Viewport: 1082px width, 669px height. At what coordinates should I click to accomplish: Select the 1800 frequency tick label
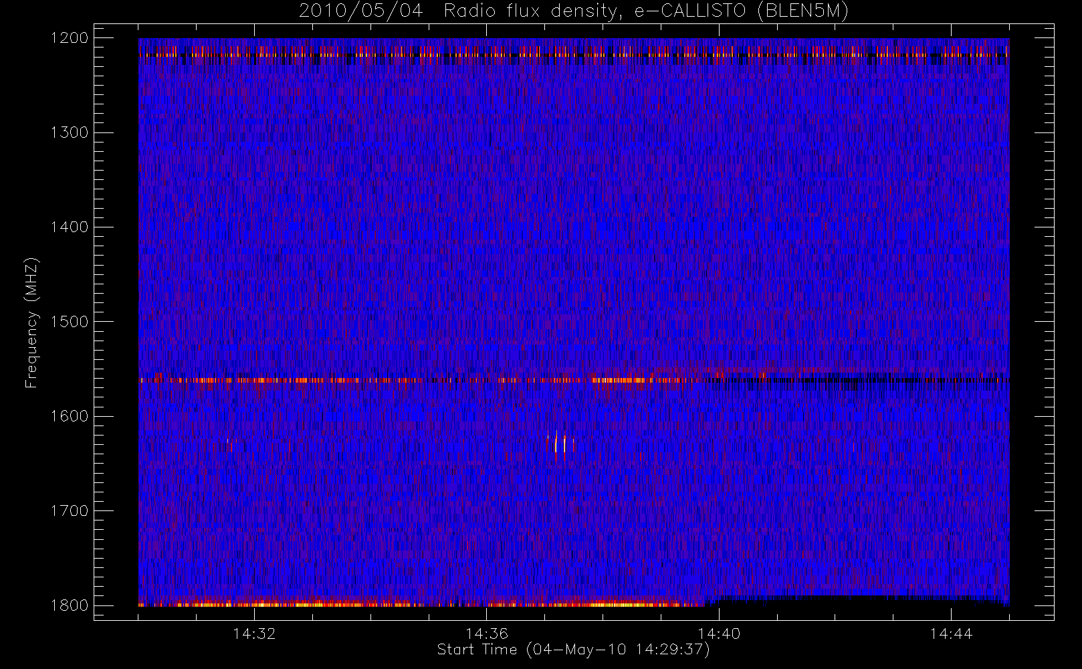click(70, 605)
